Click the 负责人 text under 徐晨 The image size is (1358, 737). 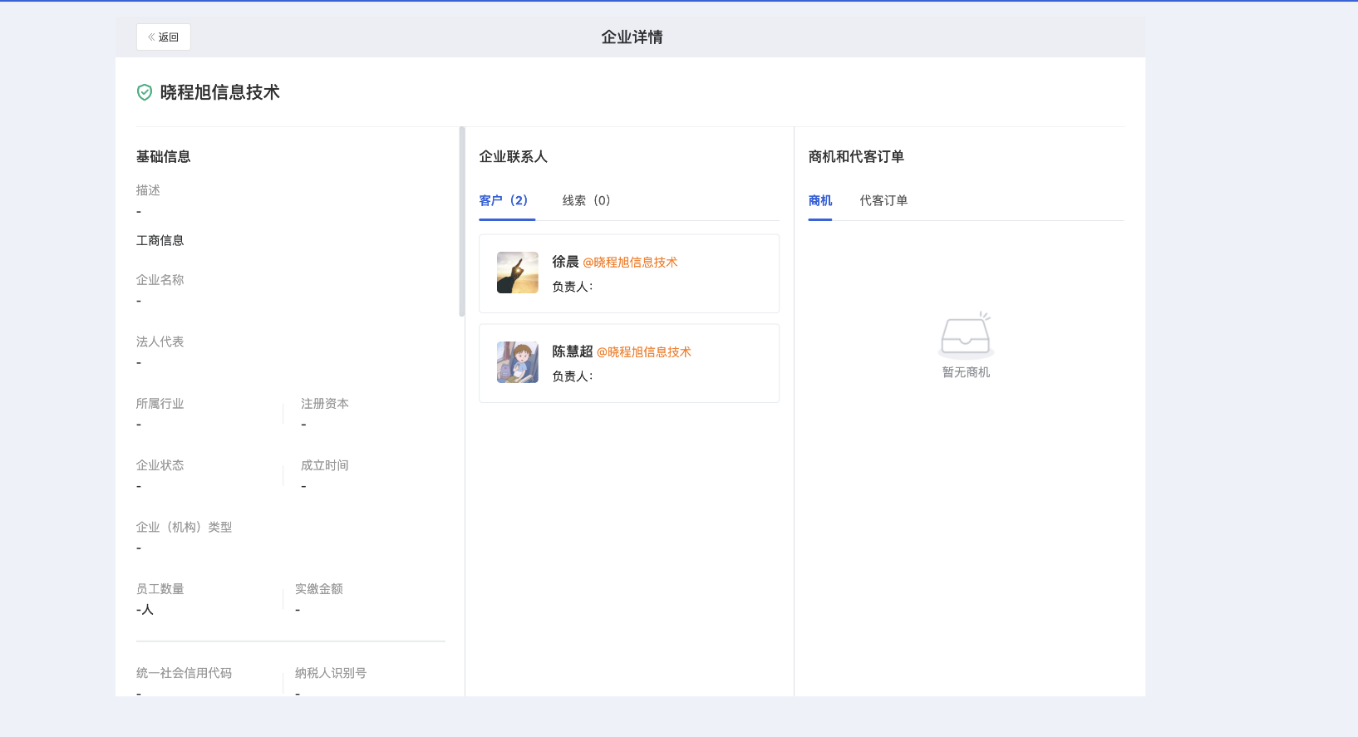(573, 287)
